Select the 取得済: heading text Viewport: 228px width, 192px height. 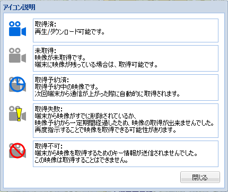pos(46,24)
